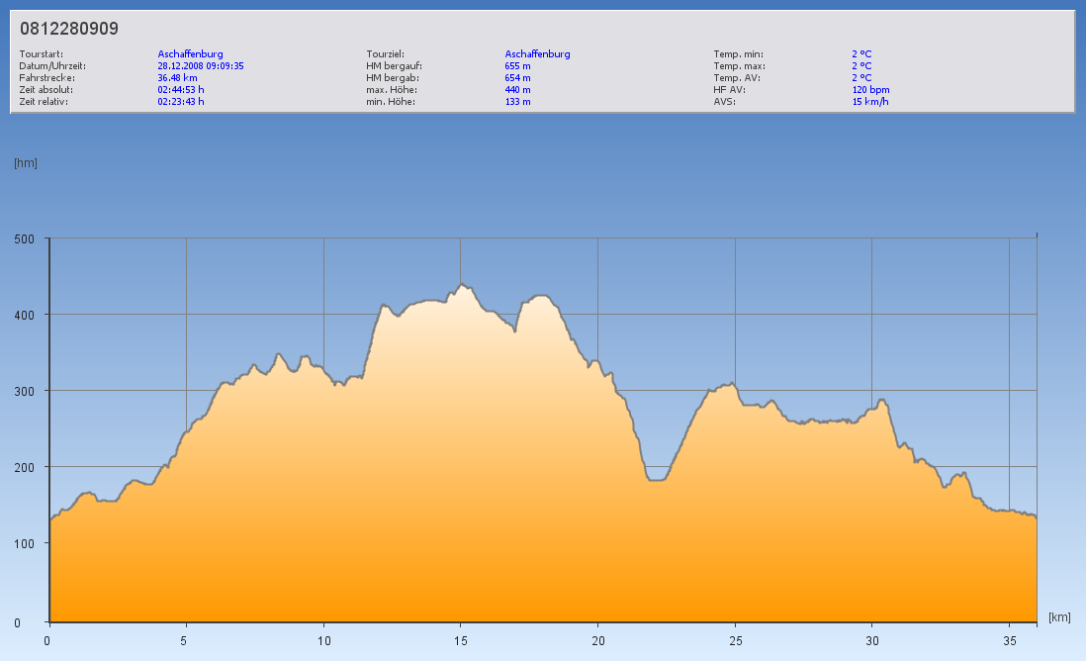Click the Tourziel value Aschaffenburg
This screenshot has width=1086, height=661.
pos(537,54)
